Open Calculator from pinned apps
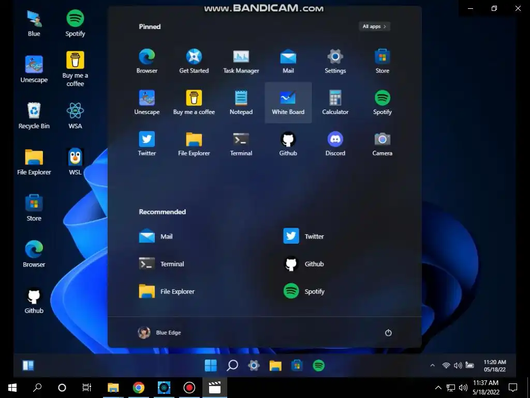The image size is (530, 398). pyautogui.click(x=335, y=103)
